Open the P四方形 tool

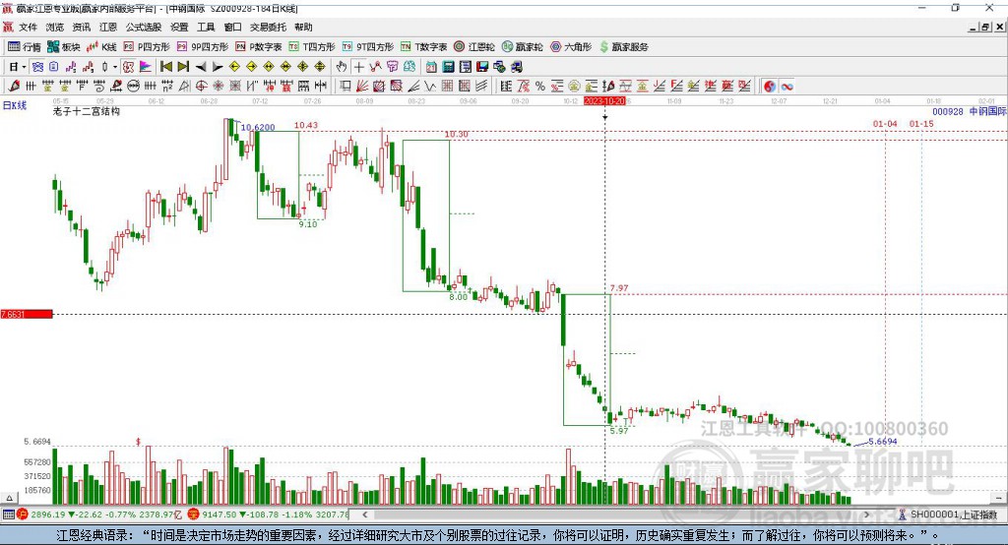click(x=147, y=47)
